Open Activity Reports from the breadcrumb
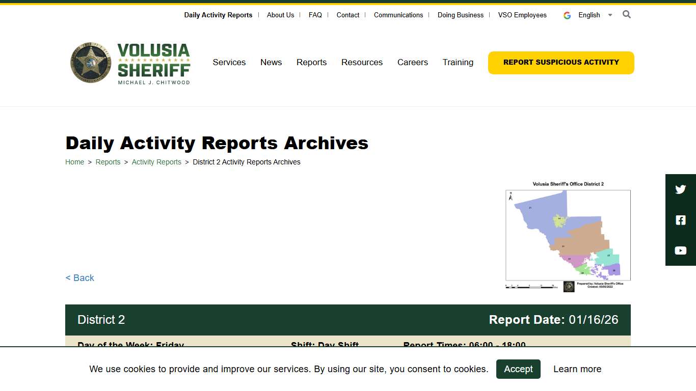The height and width of the screenshot is (391, 696). (156, 162)
